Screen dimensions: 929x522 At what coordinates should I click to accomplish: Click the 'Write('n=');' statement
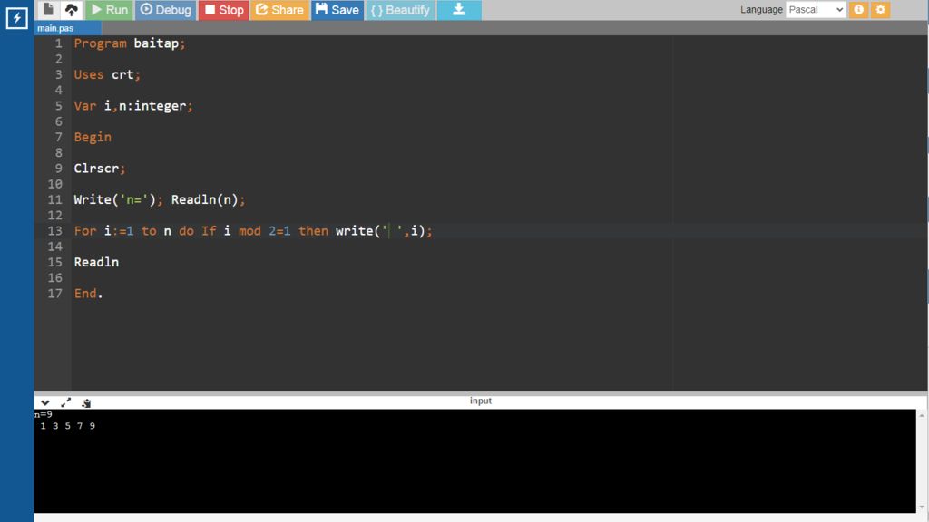pyautogui.click(x=119, y=199)
